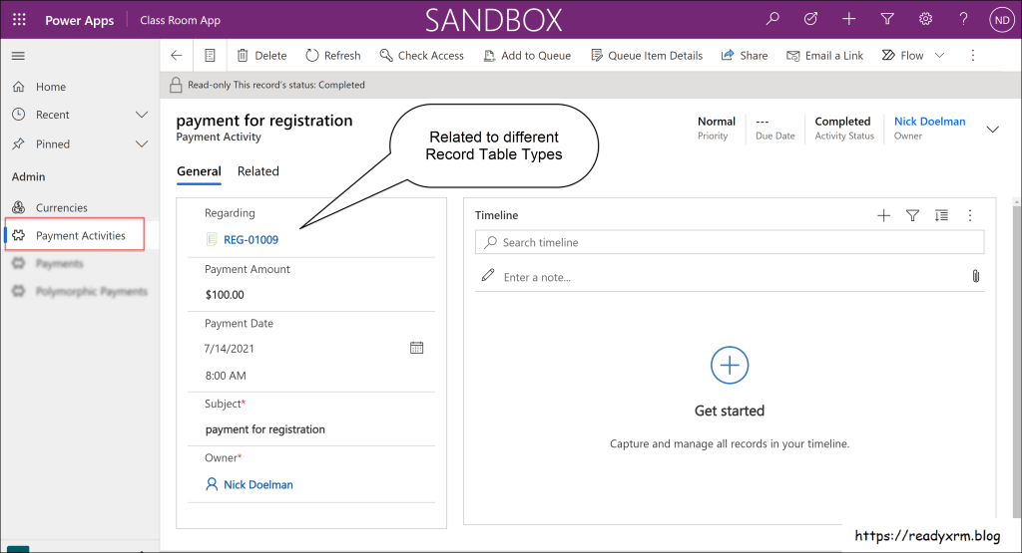Click the timeline filter funnel icon
This screenshot has width=1022, height=553.
click(912, 215)
